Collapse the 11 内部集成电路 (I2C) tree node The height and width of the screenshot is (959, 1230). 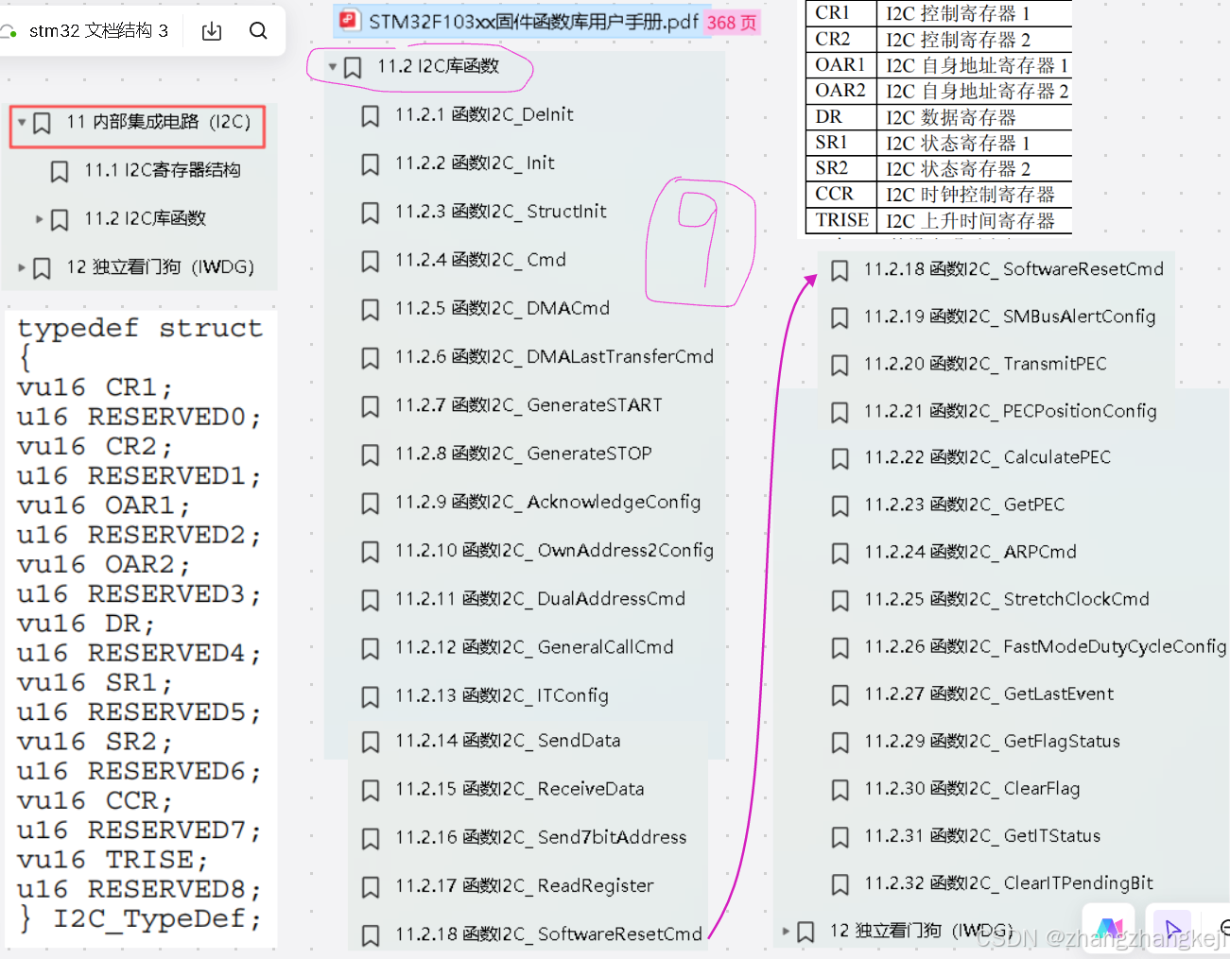pyautogui.click(x=22, y=122)
